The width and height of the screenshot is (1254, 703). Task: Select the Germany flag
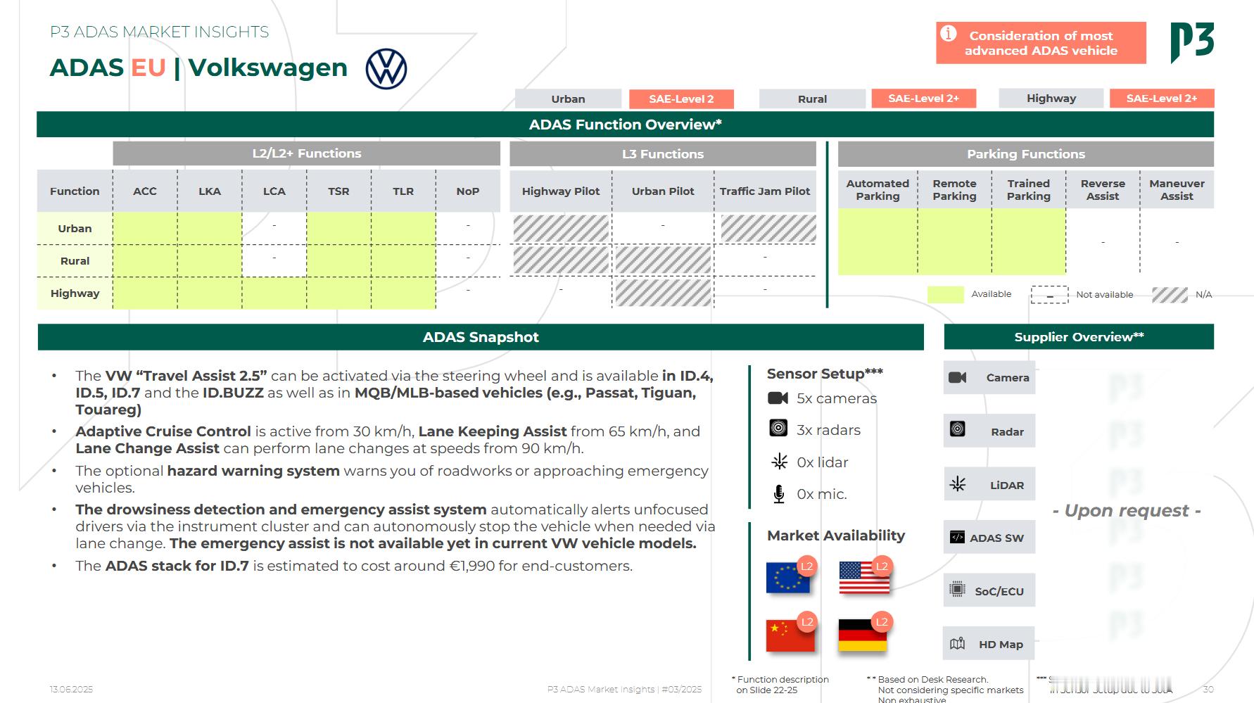pos(862,635)
